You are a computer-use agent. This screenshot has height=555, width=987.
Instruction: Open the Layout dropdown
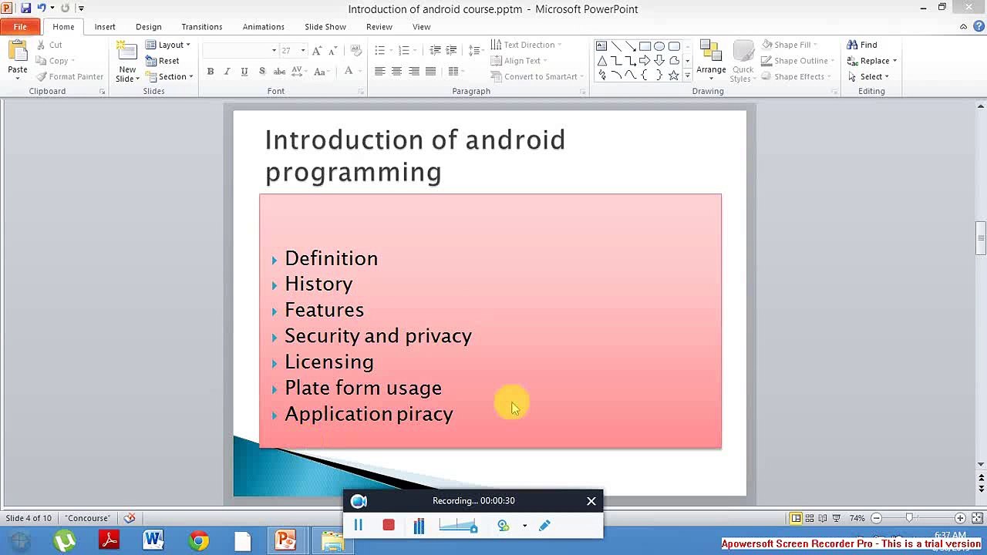(168, 45)
